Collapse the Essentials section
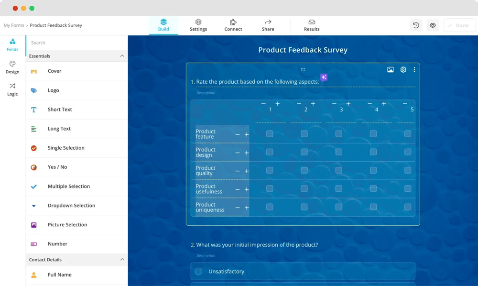The height and width of the screenshot is (286, 478). 122,56
